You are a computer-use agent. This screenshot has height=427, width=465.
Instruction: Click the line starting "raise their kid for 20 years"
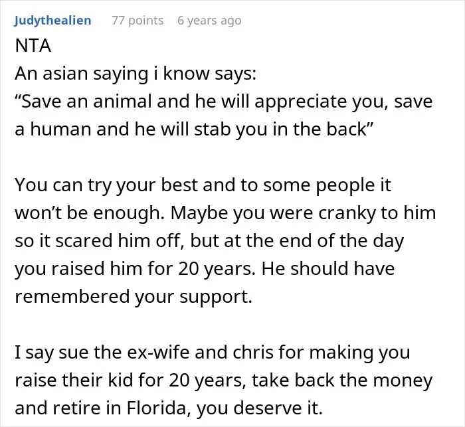point(224,380)
